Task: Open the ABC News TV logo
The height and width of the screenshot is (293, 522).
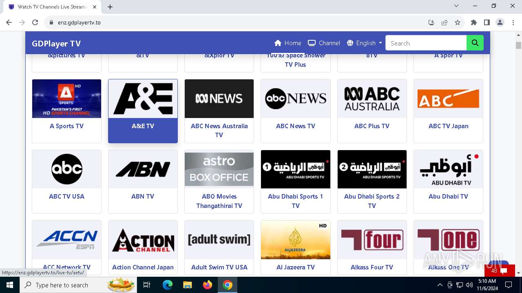Action: click(x=296, y=98)
